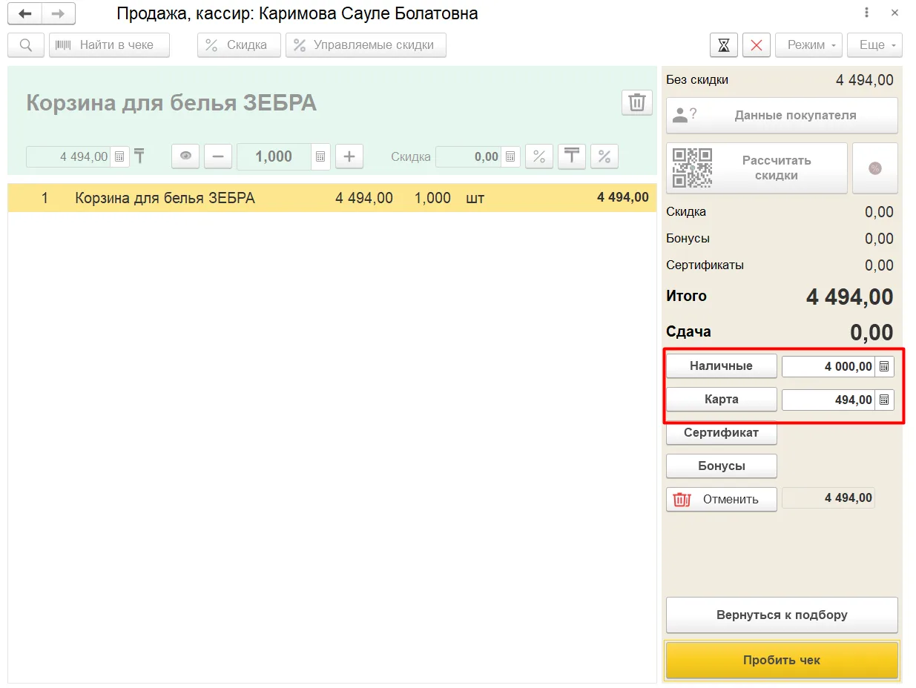Click the first percent icon after discount

tap(539, 156)
